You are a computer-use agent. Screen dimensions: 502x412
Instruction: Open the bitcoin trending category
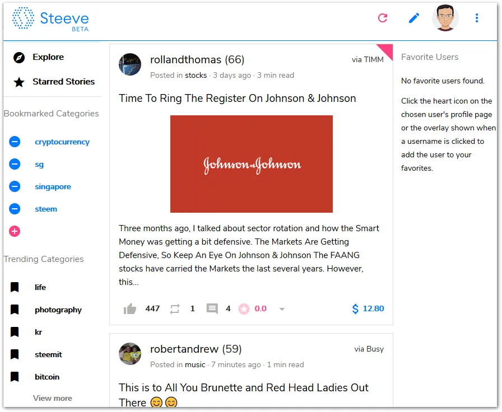pos(47,377)
